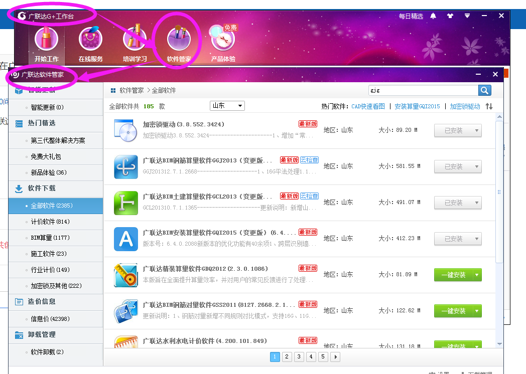
Task: Open the triangle menu icon in G+ title bar
Action: 467,16
